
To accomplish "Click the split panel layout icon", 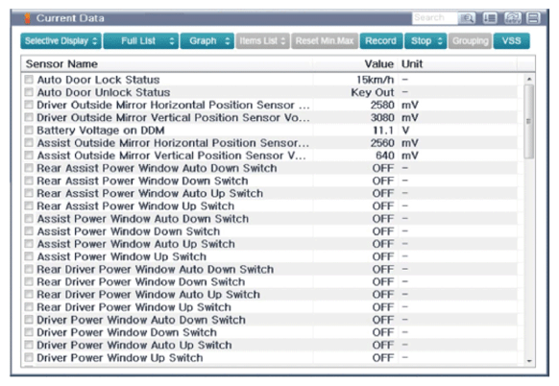I will tap(533, 18).
